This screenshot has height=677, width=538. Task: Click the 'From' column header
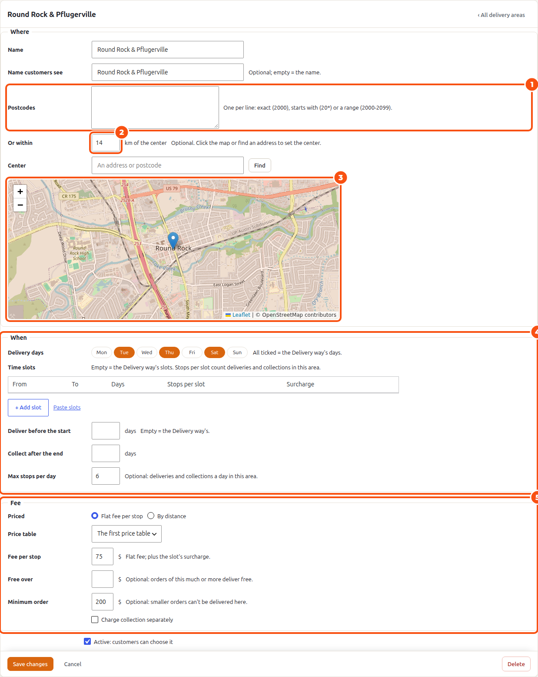point(20,384)
